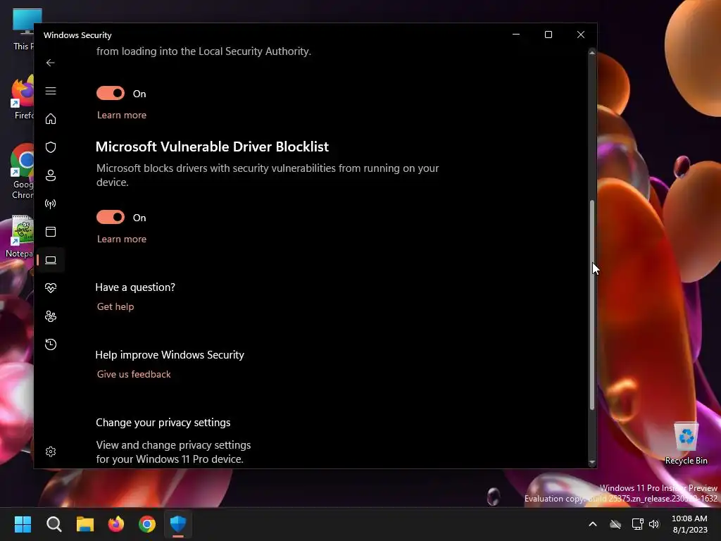This screenshot has width=721, height=541.
Task: Click the vertical scrollbar thumb
Action: pos(591,304)
